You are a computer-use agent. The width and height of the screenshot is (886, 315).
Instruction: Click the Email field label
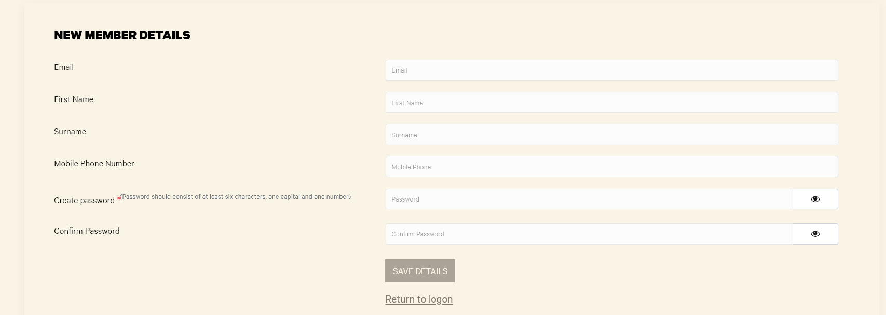(x=64, y=67)
